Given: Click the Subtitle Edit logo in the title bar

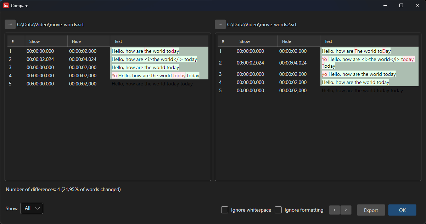Looking at the screenshot, I should (5, 5).
